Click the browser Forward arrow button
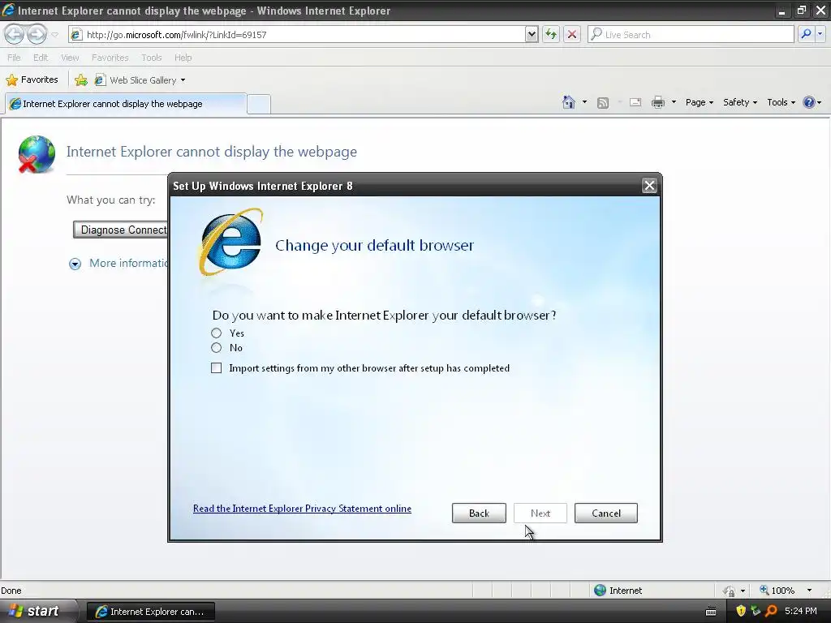The height and width of the screenshot is (623, 831). 37,34
